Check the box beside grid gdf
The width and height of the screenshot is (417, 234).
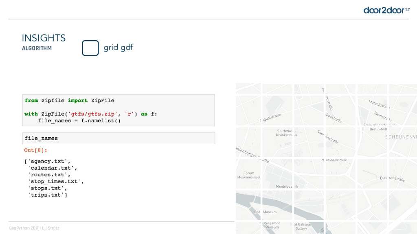[90, 48]
